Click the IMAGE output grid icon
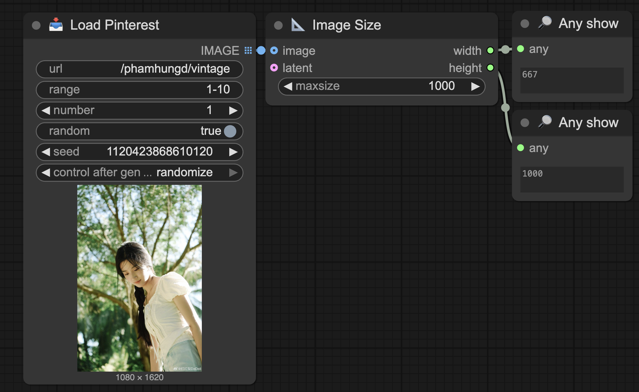 248,50
